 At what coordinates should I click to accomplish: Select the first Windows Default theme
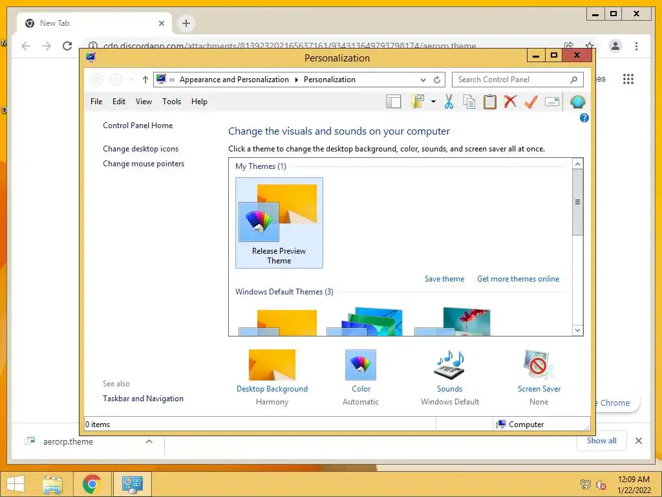[x=279, y=322]
